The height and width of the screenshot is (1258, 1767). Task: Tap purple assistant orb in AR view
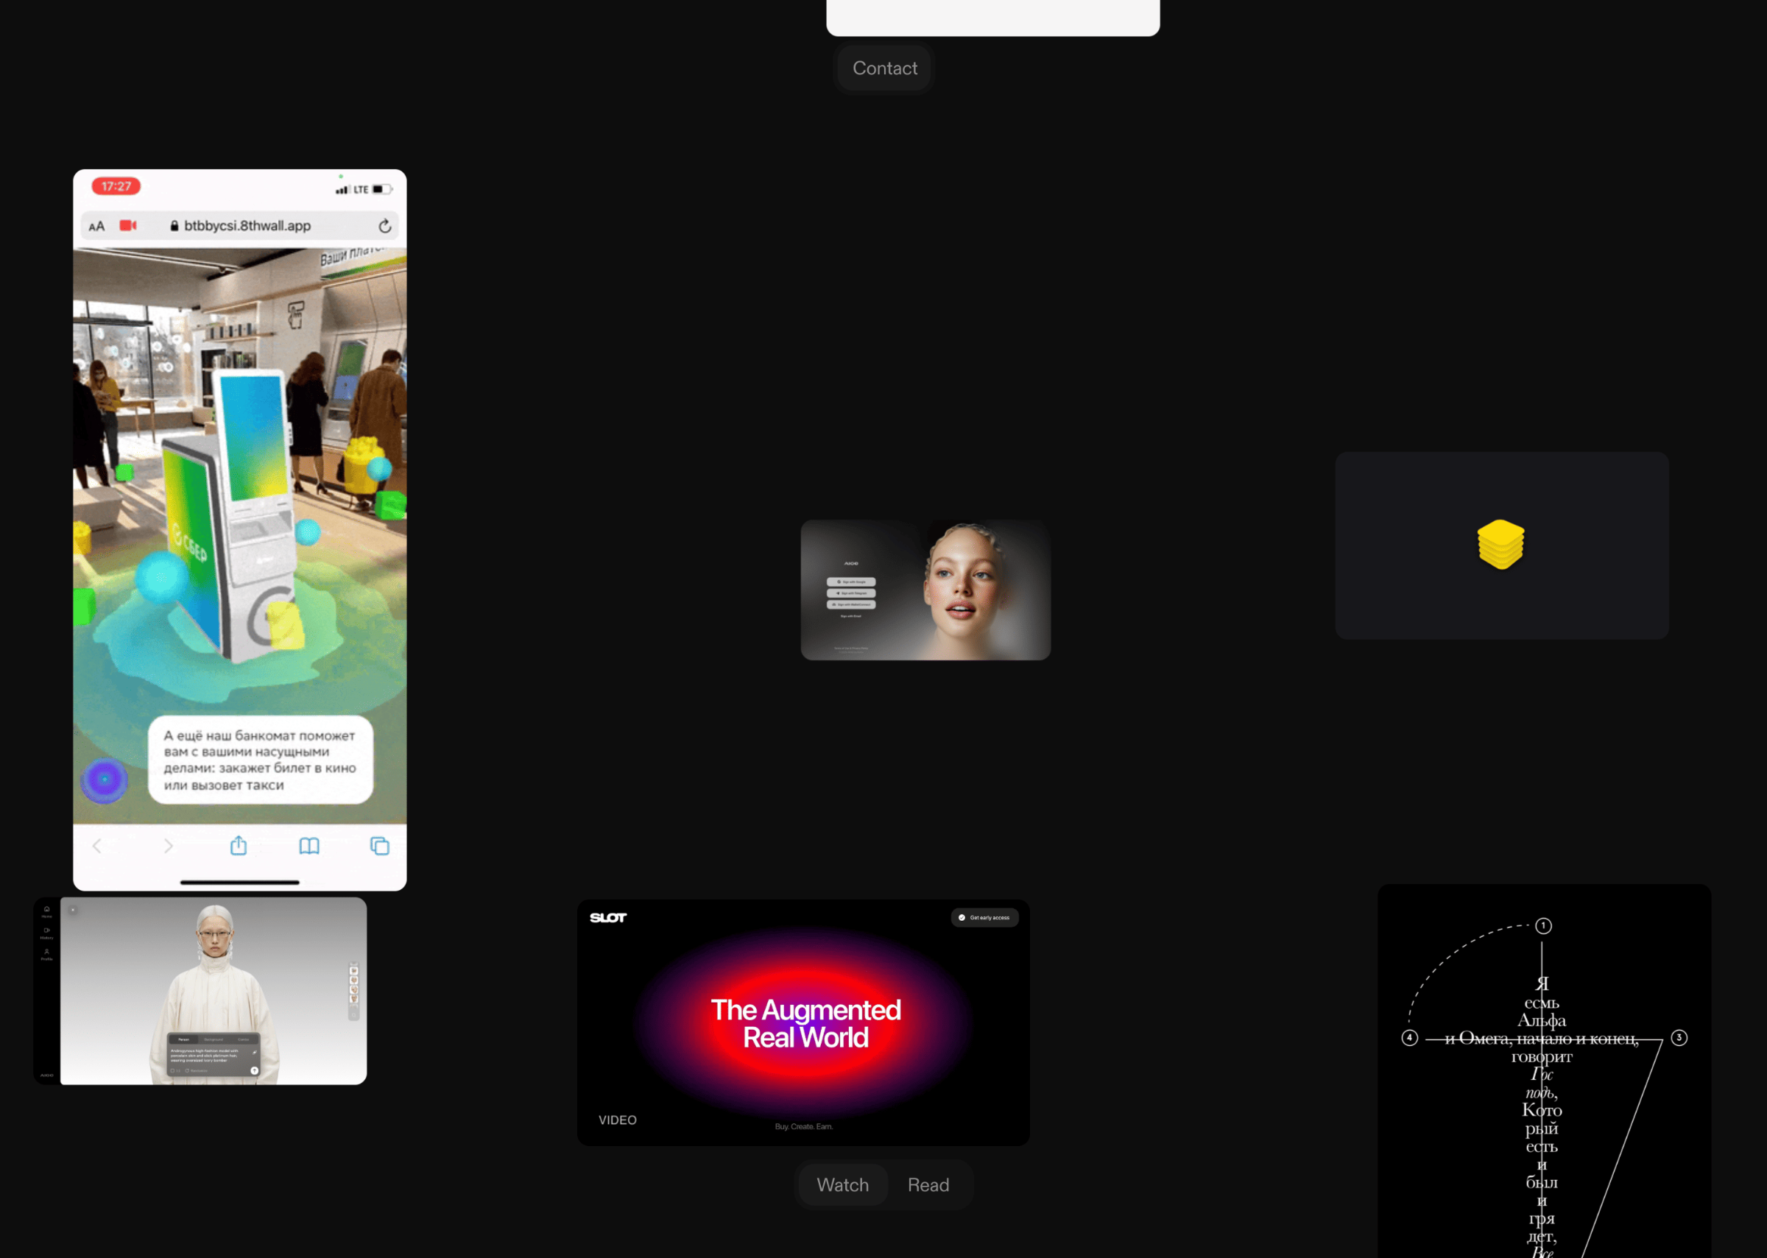105,780
